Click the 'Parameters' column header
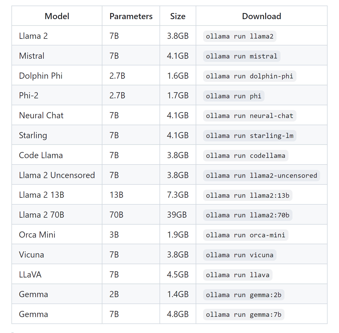Viewport: 339px width, 333px height. coord(131,16)
